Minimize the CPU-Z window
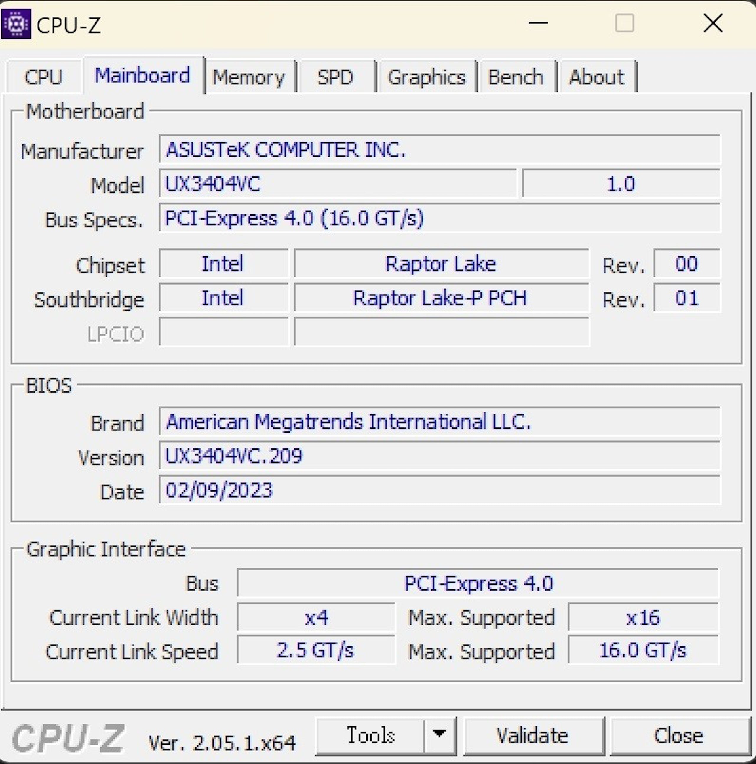The image size is (756, 764). [x=538, y=23]
